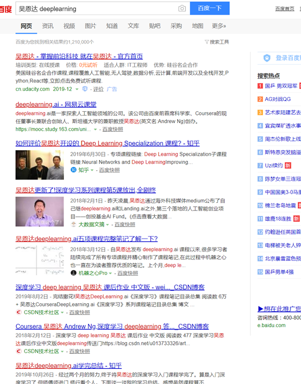301x384 pixels.
Task: Switch to the 贴吧 tab
Action: pos(155,26)
